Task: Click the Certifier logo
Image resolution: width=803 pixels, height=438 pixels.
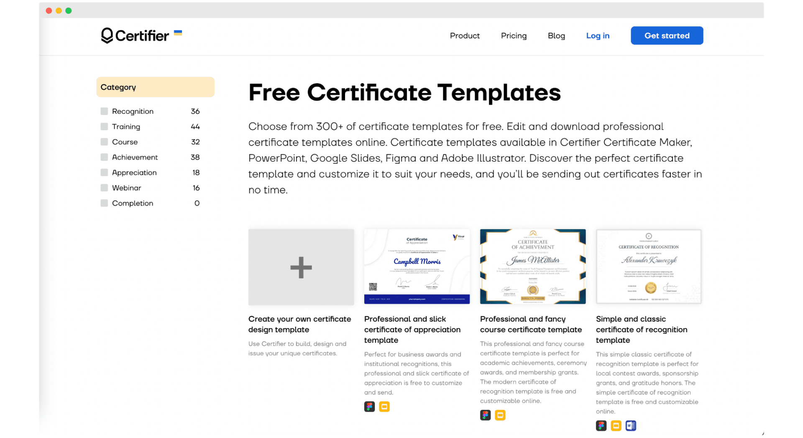Action: pos(135,36)
